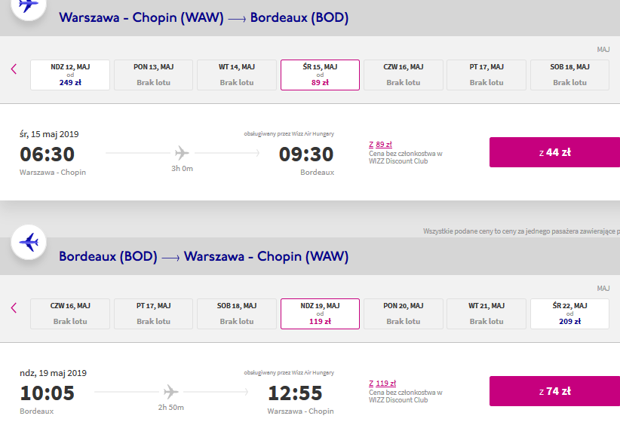This screenshot has height=422, width=620.
Task: Select return date NDZ 19 MAJ for 119 zł
Action: pyautogui.click(x=320, y=313)
